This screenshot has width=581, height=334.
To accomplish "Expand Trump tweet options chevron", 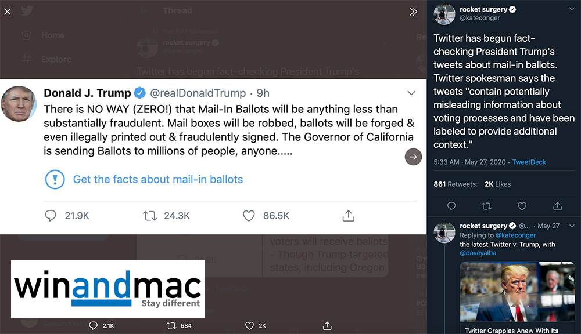I will 411,93.
